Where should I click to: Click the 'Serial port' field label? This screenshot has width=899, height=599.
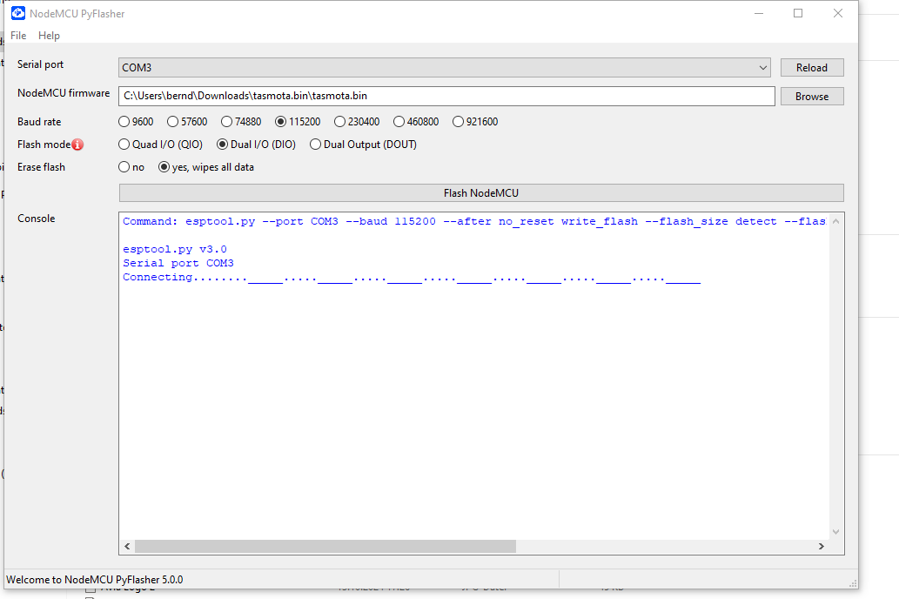40,64
